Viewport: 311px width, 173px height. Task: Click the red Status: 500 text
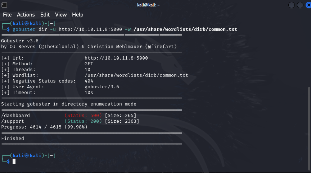coord(83,116)
